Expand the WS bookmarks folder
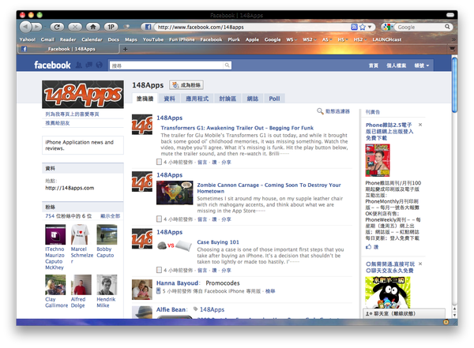474x348 pixels. 292,39
